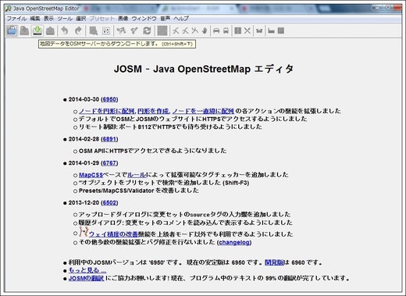Click the grayed Save file toolbar icon
This screenshot has width=406, height=296.
(24, 31)
